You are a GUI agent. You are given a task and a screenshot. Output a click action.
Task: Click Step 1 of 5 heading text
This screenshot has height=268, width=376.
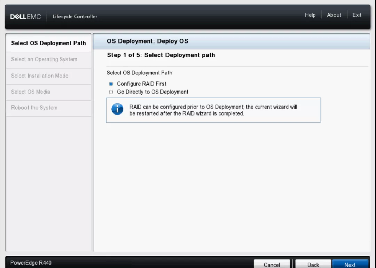[x=161, y=55]
